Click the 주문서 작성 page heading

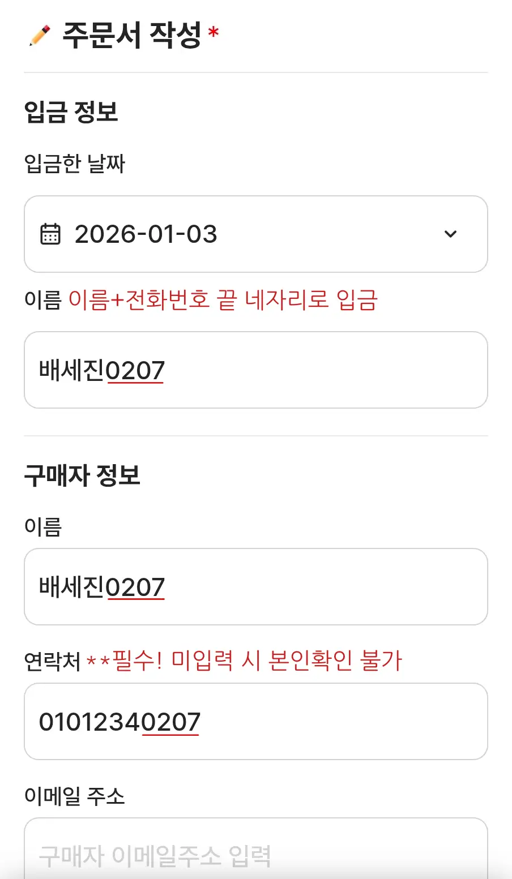pyautogui.click(x=131, y=36)
